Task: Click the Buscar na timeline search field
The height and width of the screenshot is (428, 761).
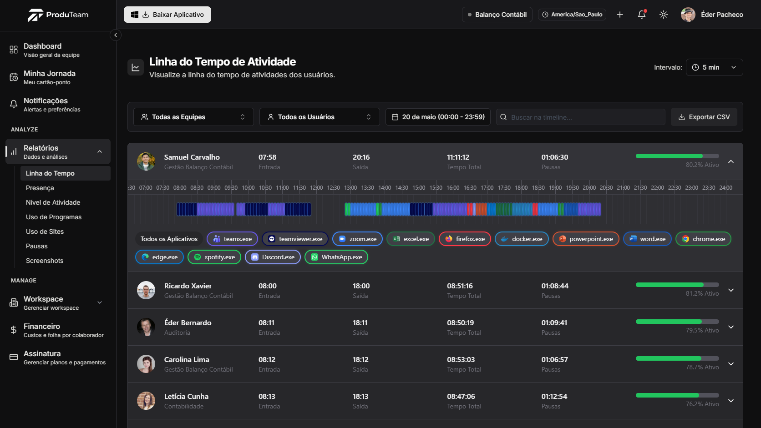Action: (x=581, y=117)
